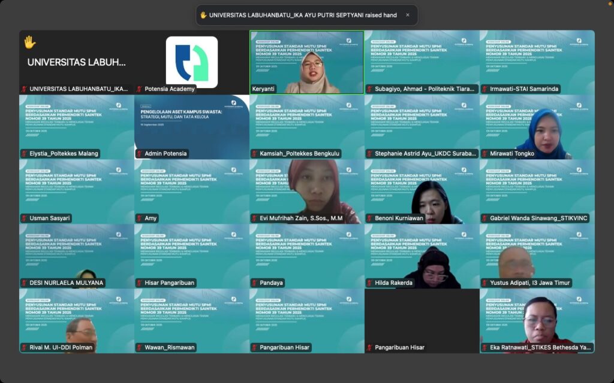The width and height of the screenshot is (614, 383).
Task: Click the DESI NURLAELA MULYANA name label
Action: [x=66, y=283]
